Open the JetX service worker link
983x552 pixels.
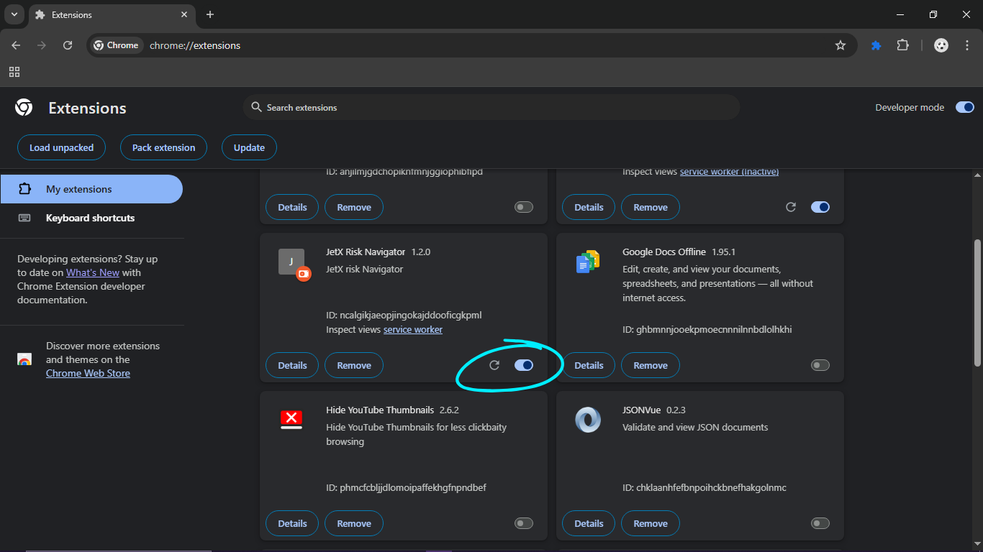[x=412, y=329]
